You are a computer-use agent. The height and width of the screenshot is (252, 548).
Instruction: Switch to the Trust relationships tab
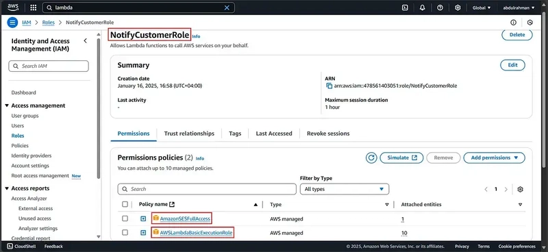tap(189, 134)
